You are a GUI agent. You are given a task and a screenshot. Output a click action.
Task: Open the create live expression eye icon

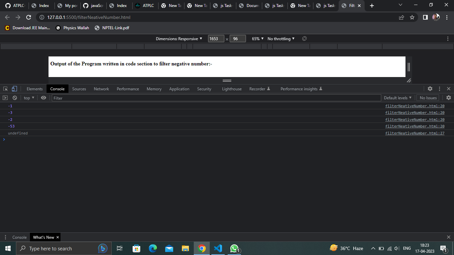[x=44, y=98]
